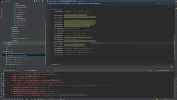
Task: Click the build.gradle (Module) file icon in tree
Action: 7,55
